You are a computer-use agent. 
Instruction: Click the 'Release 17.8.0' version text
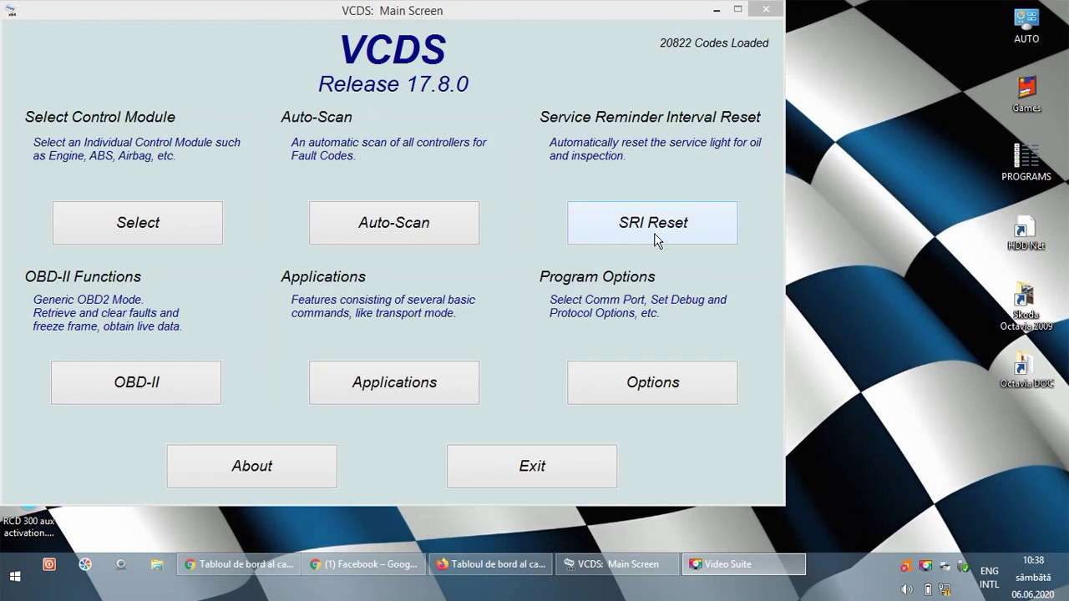coord(393,84)
